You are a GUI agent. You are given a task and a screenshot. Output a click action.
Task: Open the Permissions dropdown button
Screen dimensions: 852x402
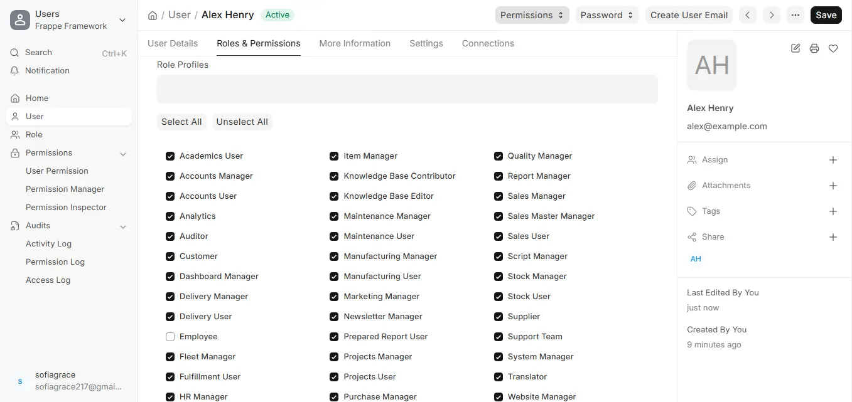coord(532,15)
